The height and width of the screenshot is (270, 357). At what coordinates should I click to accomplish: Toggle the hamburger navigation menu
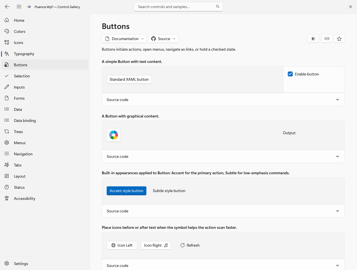point(19,7)
